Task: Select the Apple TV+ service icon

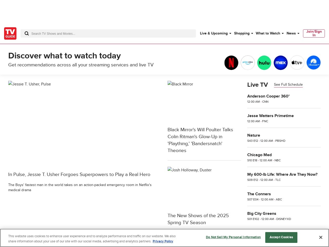Action: tap(297, 63)
